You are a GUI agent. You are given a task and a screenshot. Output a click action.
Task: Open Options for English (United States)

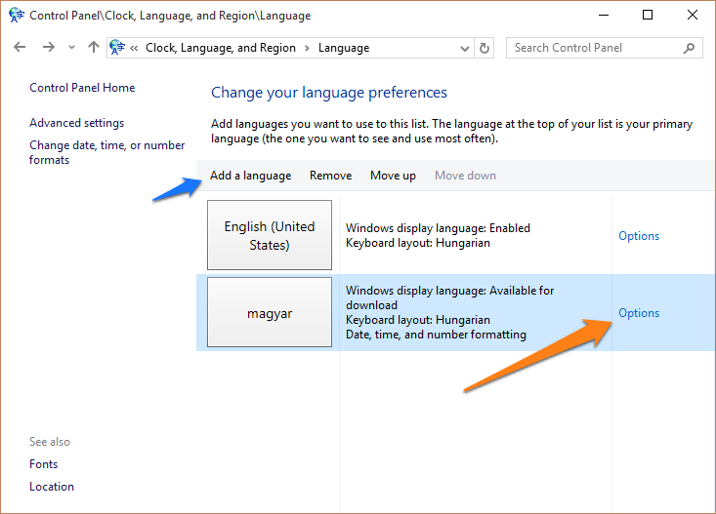pyautogui.click(x=639, y=236)
